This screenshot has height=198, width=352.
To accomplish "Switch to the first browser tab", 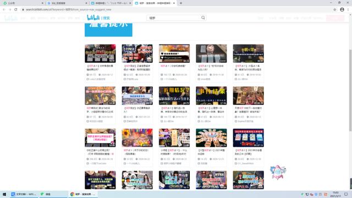I will [23, 3].
